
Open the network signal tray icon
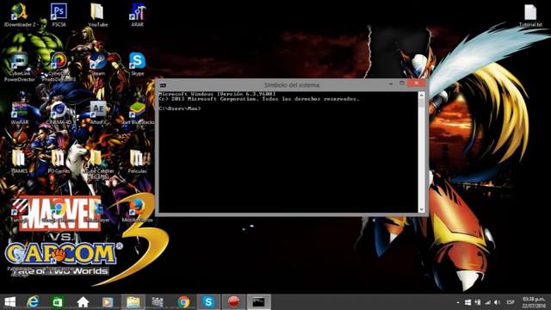click(487, 302)
